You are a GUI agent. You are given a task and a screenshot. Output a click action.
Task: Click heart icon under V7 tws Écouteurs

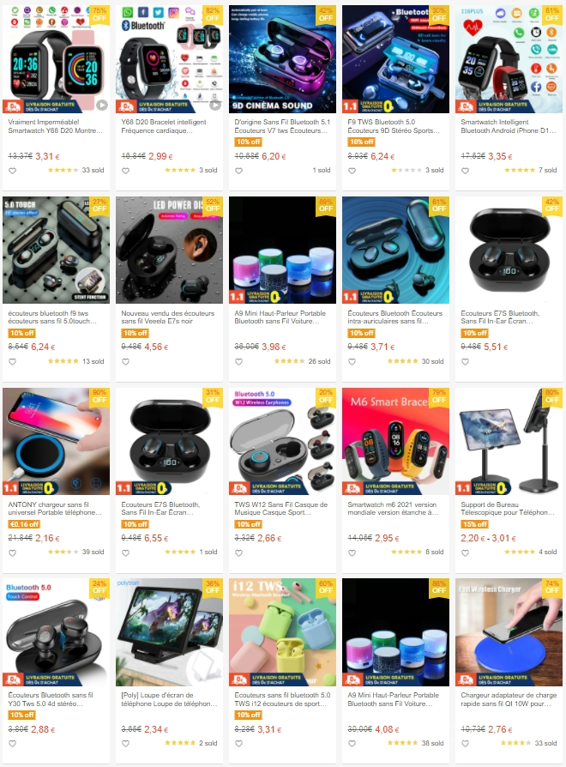pos(239,171)
